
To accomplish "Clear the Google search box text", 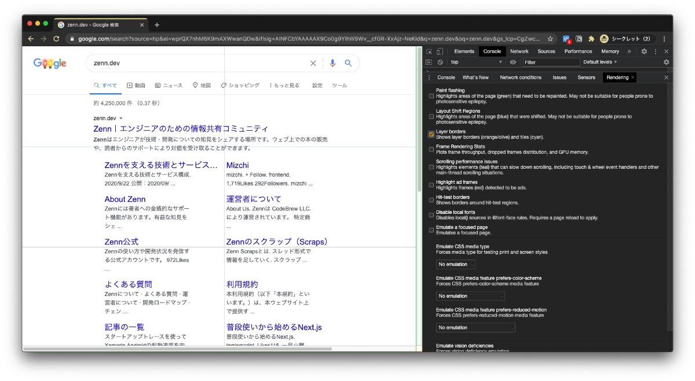I will click(x=313, y=63).
